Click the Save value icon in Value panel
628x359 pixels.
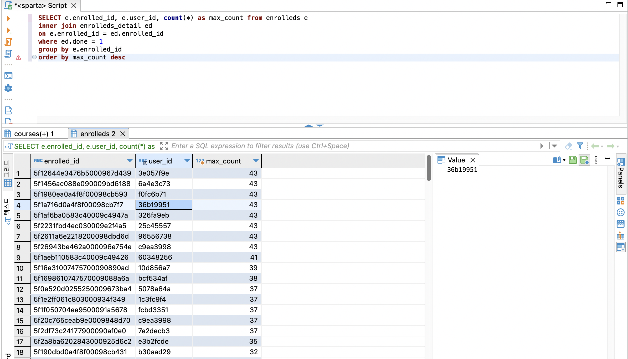(573, 160)
